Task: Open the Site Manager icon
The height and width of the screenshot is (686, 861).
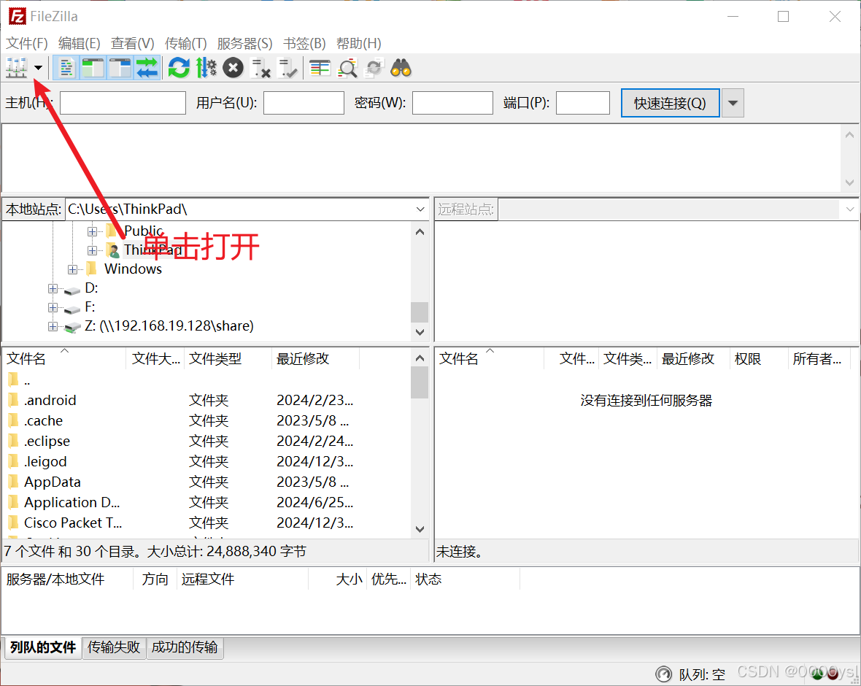Action: pyautogui.click(x=17, y=68)
